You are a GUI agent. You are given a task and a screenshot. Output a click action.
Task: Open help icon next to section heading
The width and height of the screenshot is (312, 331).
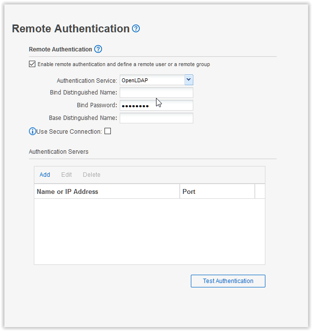click(98, 49)
